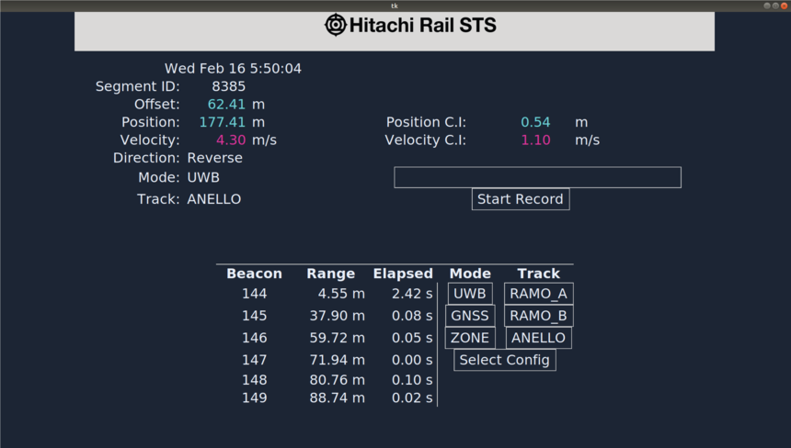The width and height of the screenshot is (791, 448).
Task: Click the Start Record button
Action: [520, 199]
